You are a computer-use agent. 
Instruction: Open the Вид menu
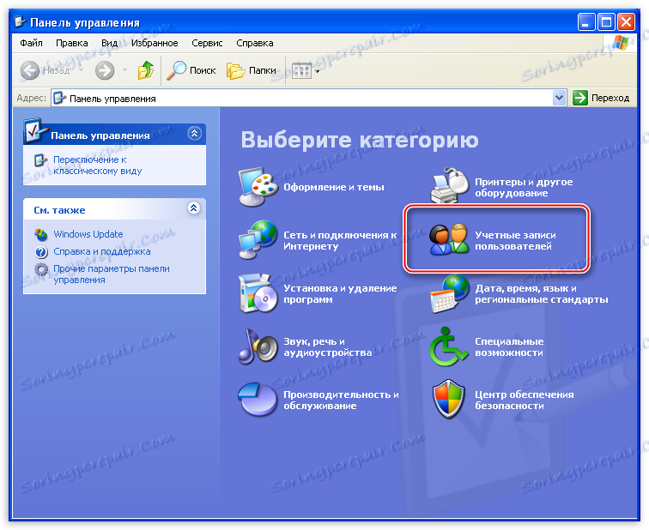click(109, 43)
